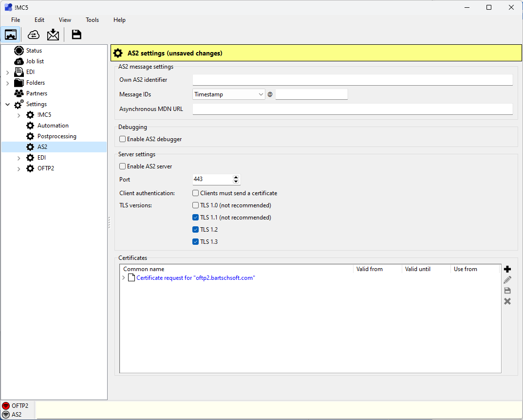The height and width of the screenshot is (420, 523).
Task: Click the Asynchronous MDN URL field
Action: click(353, 109)
